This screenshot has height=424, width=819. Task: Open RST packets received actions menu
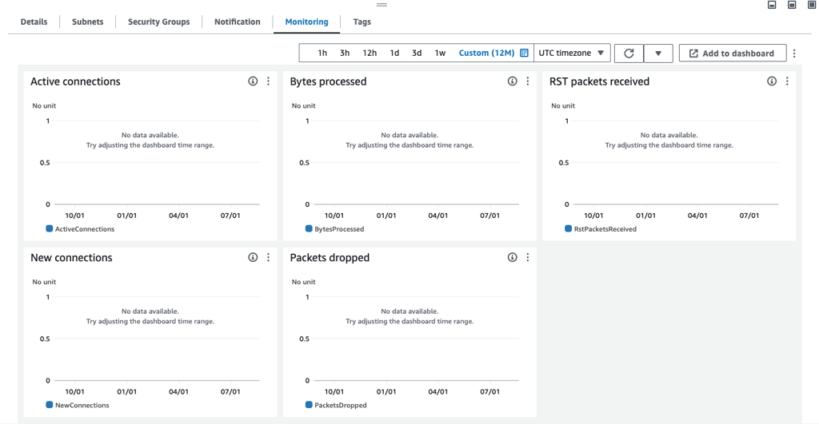point(787,81)
